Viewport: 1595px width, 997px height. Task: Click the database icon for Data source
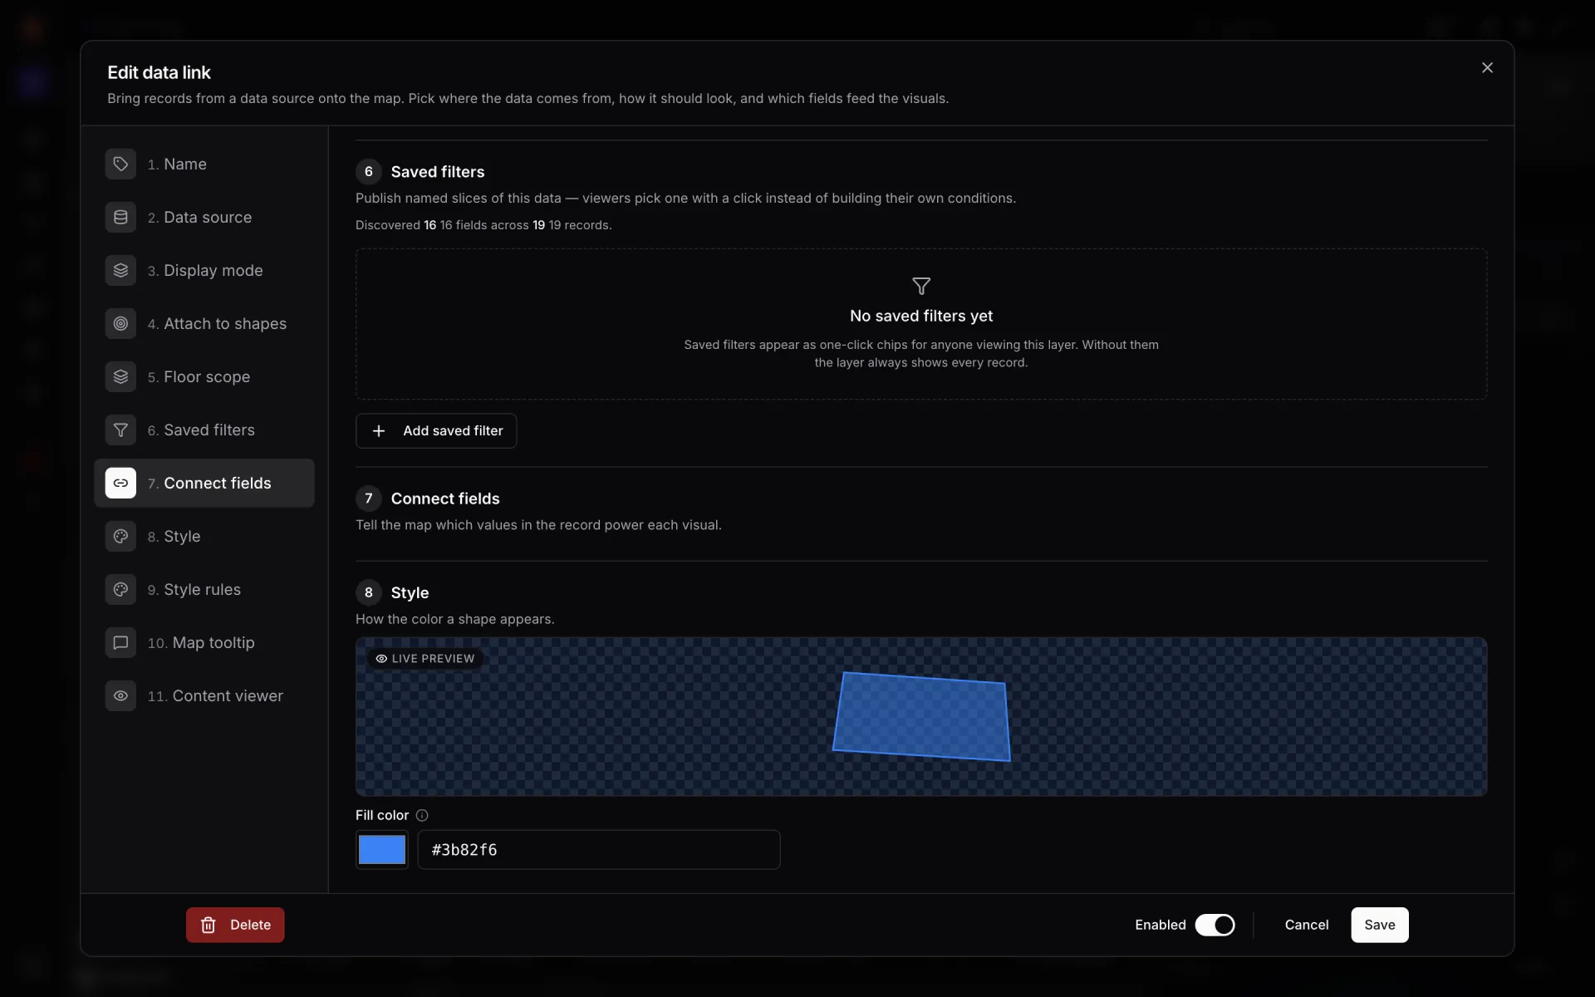[x=120, y=217]
